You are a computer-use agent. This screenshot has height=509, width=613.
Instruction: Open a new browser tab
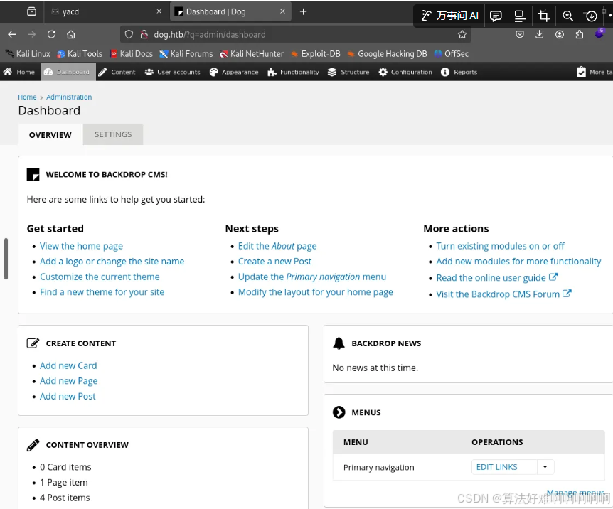click(303, 11)
